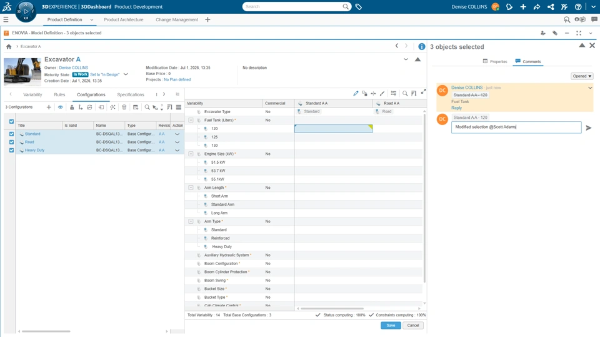Open the Specifications tab
This screenshot has height=337, width=600.
131,94
